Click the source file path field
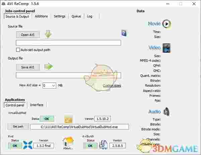 tap(68, 43)
